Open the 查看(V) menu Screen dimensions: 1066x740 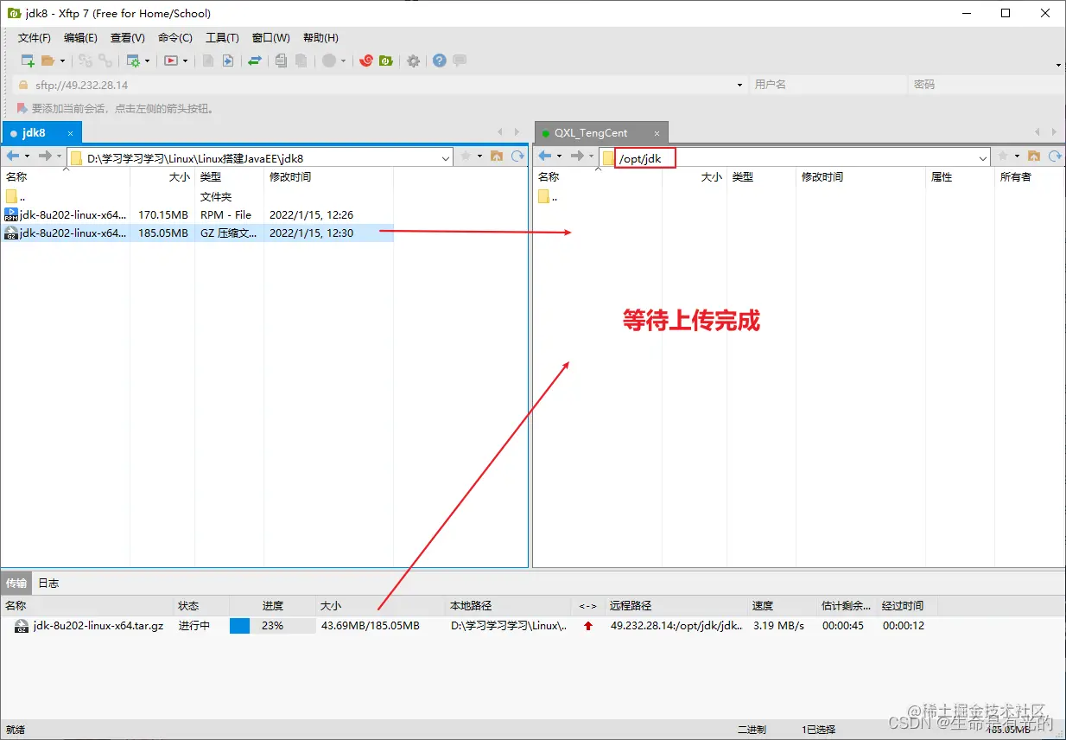click(x=128, y=38)
